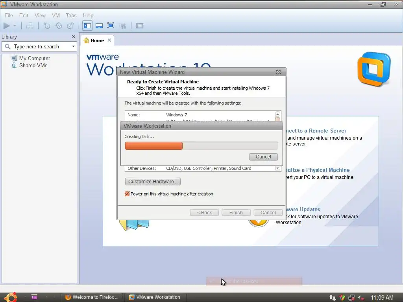Screen dimensions: 403x302
Task: Click the Ubuntu logo start icon in taskbar
Action: click(11, 297)
